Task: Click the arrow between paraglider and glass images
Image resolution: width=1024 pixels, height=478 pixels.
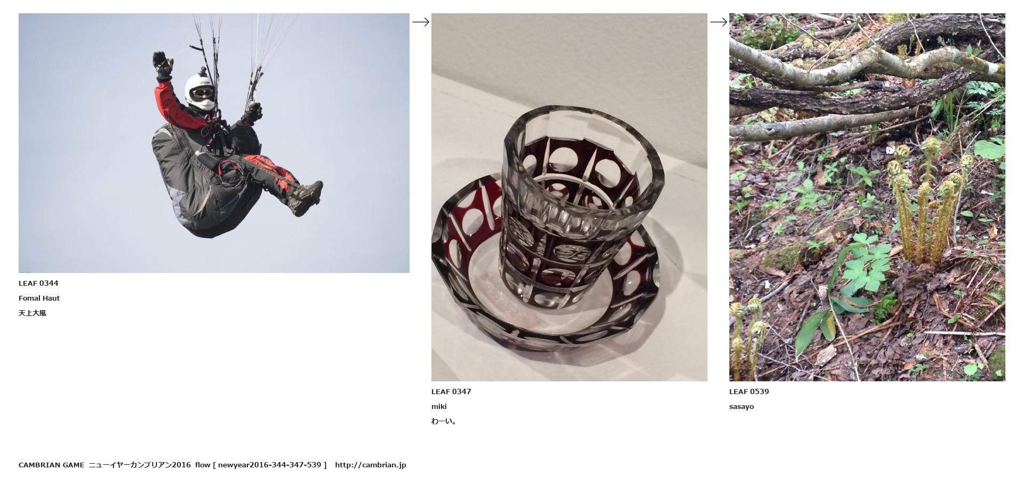Action: click(421, 22)
